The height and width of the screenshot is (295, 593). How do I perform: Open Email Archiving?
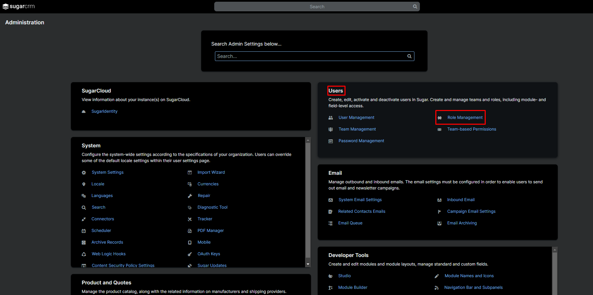click(462, 223)
